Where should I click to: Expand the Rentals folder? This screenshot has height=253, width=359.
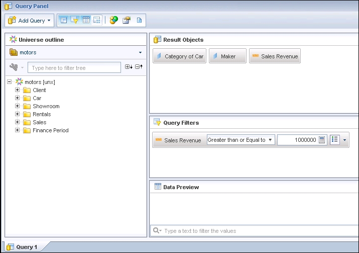(17, 114)
